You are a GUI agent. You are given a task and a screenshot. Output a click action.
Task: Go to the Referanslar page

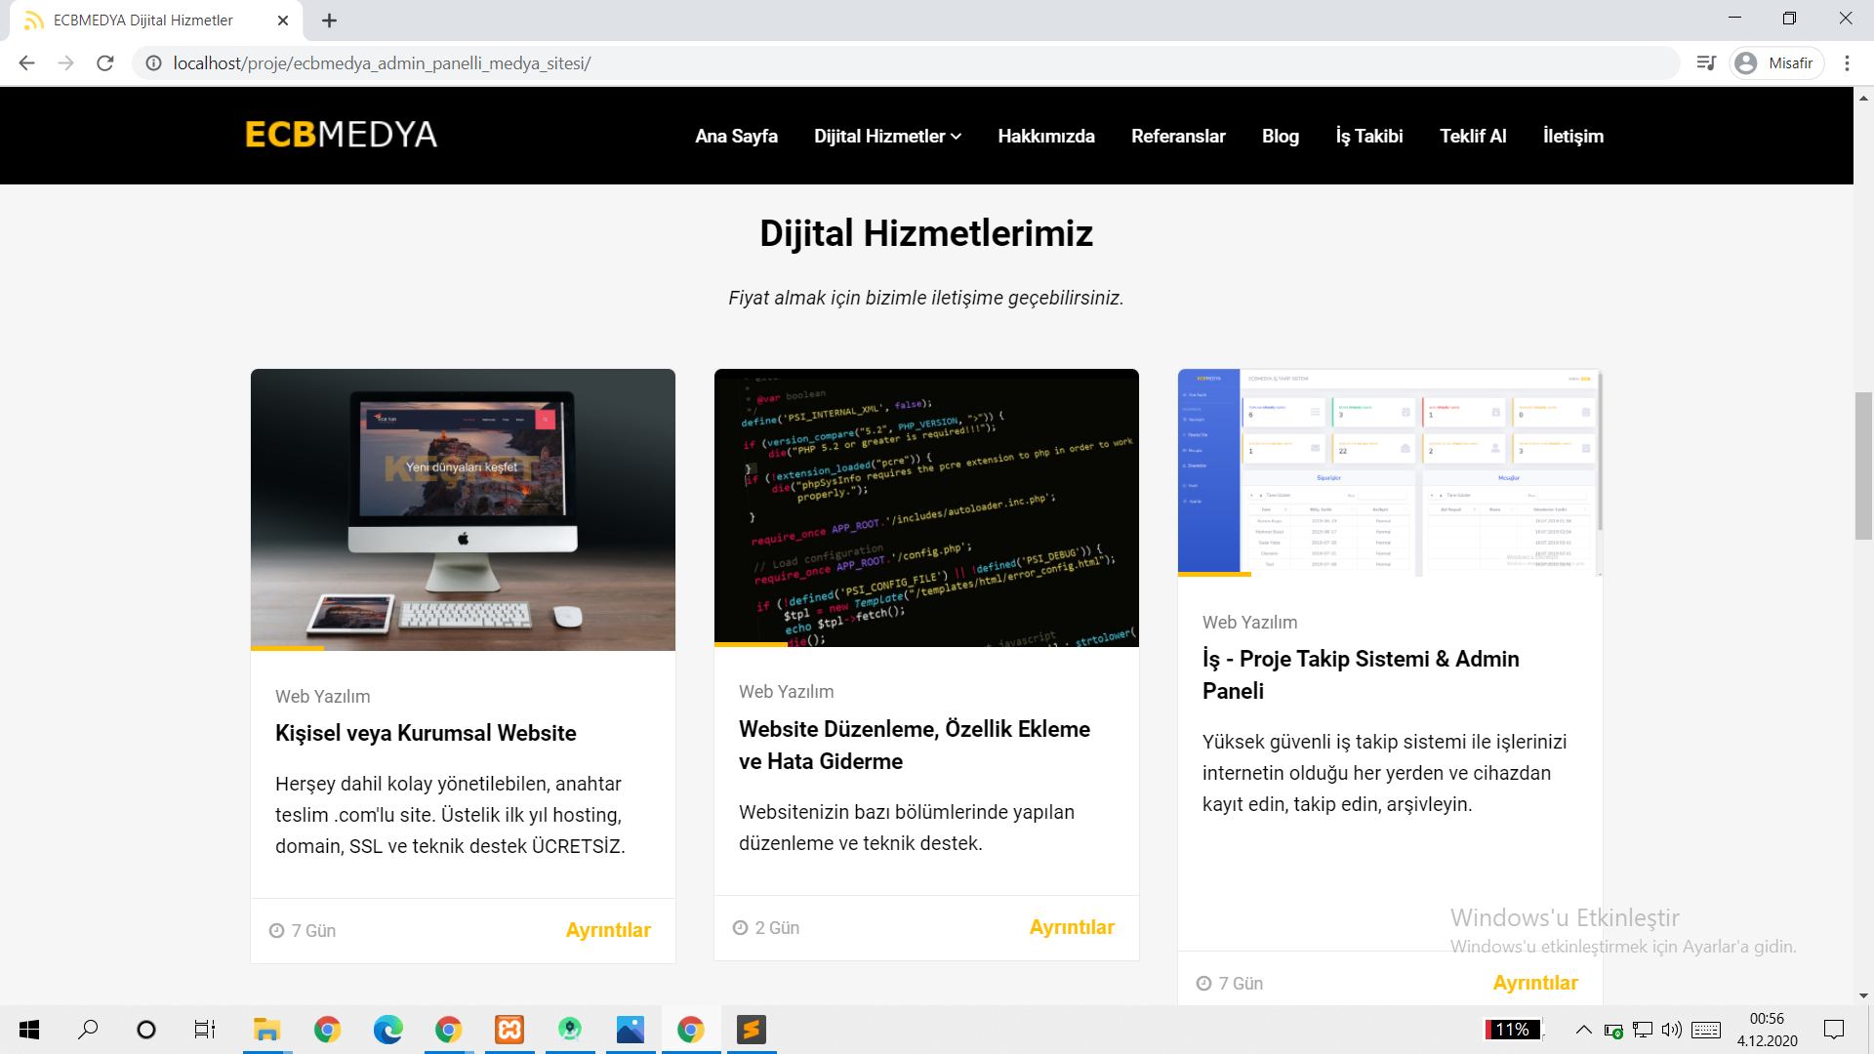point(1178,137)
